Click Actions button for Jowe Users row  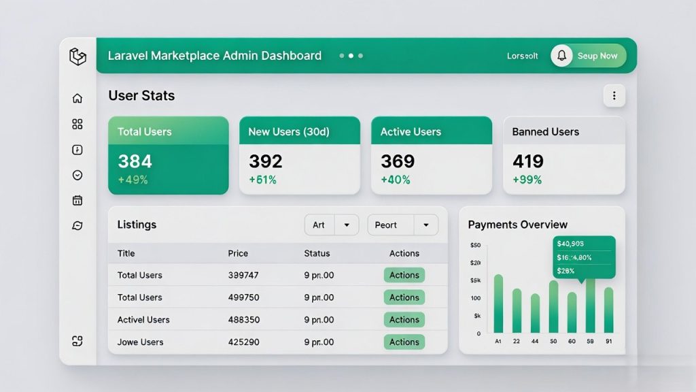[404, 342]
